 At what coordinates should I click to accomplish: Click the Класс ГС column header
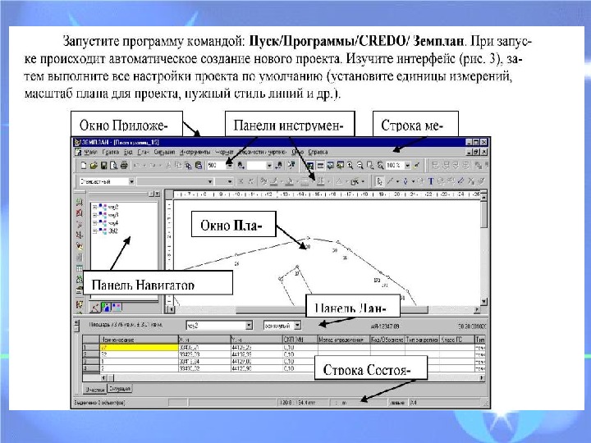pyautogui.click(x=456, y=340)
